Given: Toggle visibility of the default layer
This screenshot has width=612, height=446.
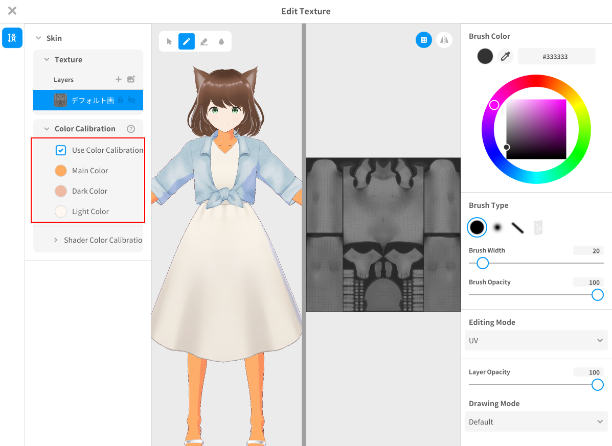Looking at the screenshot, I should click(x=132, y=100).
